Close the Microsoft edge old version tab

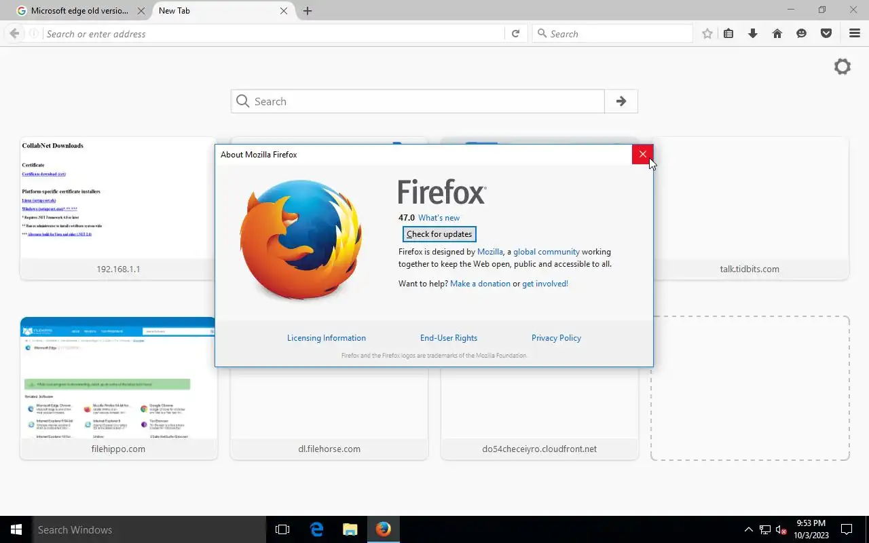tap(142, 11)
